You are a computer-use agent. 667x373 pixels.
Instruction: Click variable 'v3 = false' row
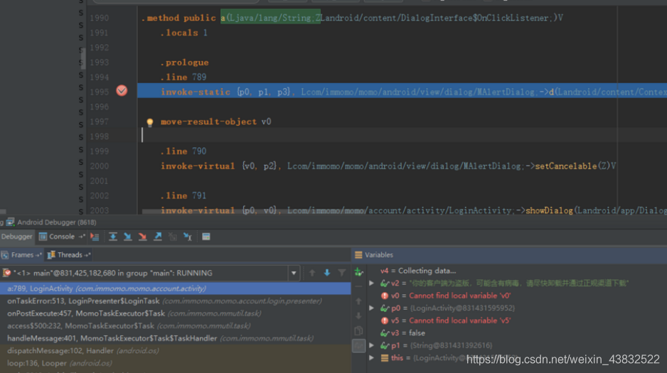tap(402, 333)
